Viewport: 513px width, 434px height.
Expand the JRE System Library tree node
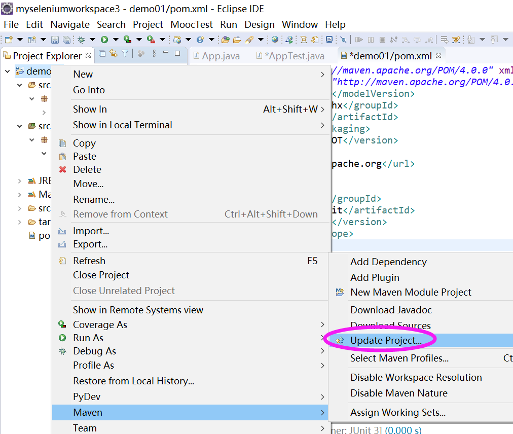tap(20, 180)
